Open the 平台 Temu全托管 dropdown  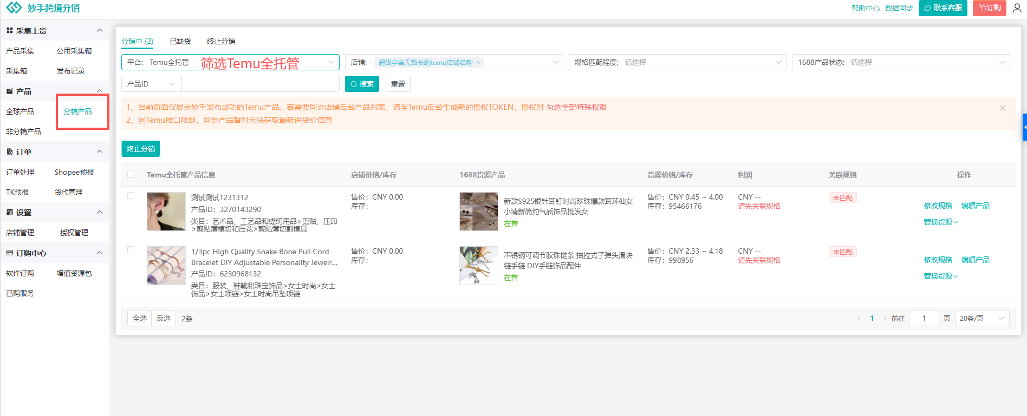click(x=230, y=62)
